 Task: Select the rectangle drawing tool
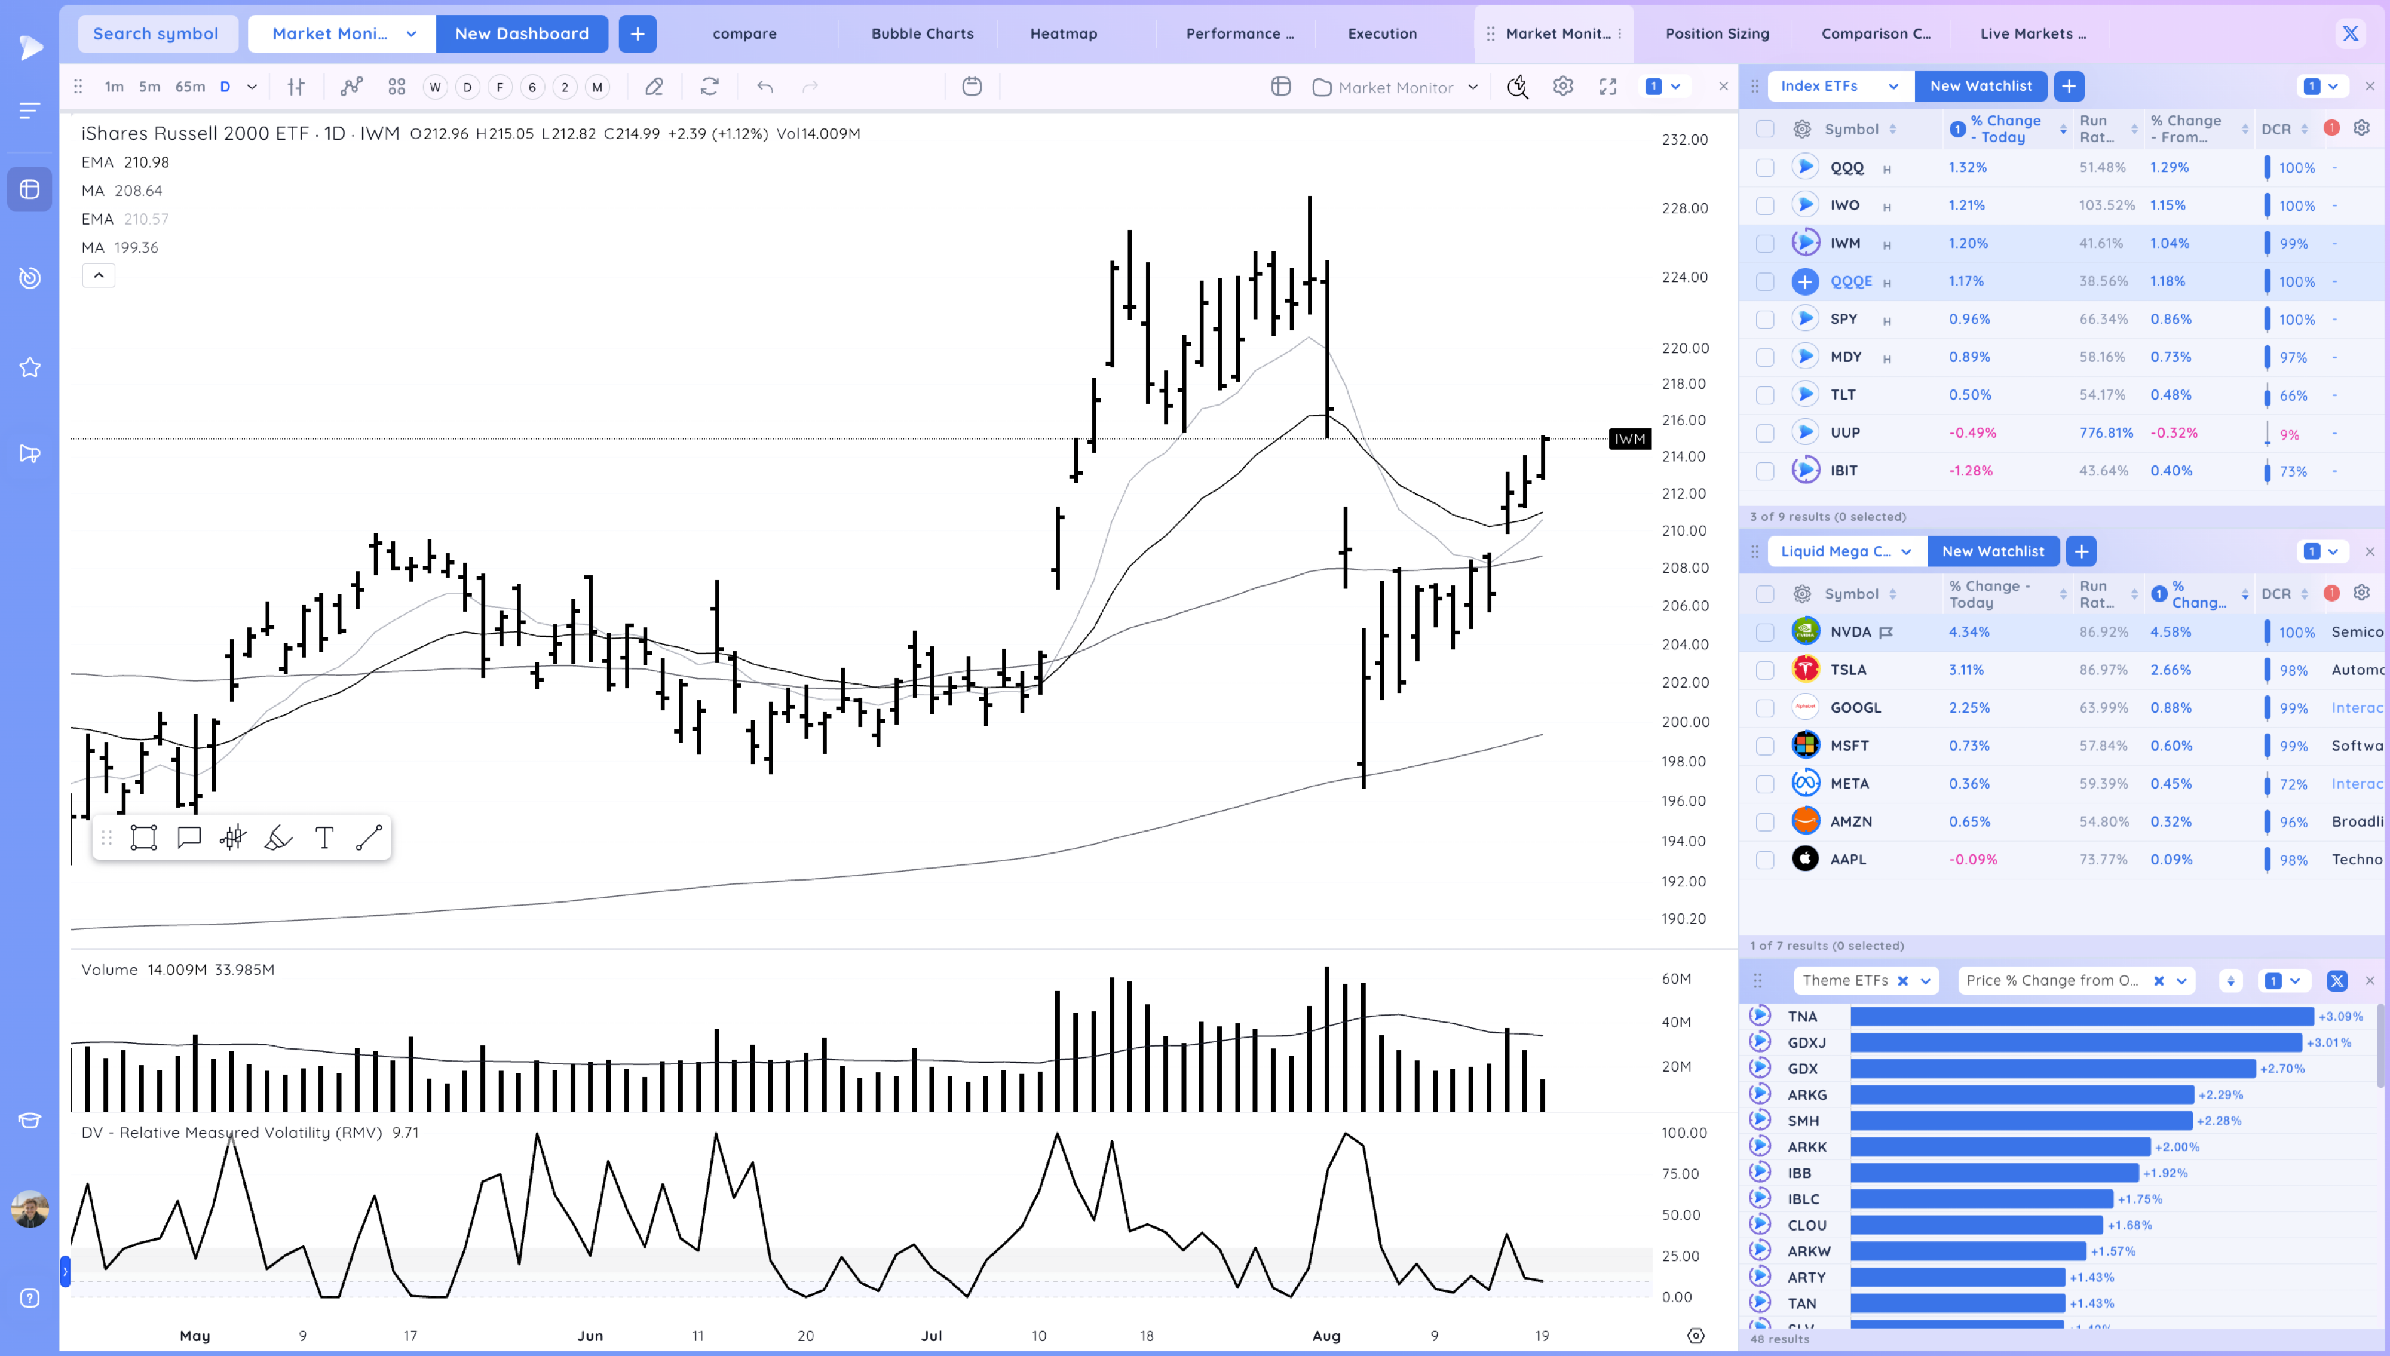pos(143,837)
